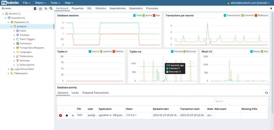Collapse the postgres database node

tap(11, 27)
